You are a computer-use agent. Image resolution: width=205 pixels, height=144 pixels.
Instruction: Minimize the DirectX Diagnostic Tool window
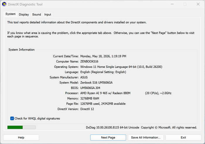[x=172, y=4]
